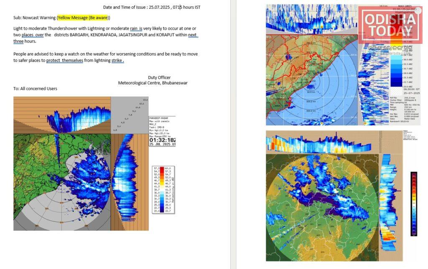
Task: Select the highlighted Yellow Message text
Action: click(x=83, y=18)
